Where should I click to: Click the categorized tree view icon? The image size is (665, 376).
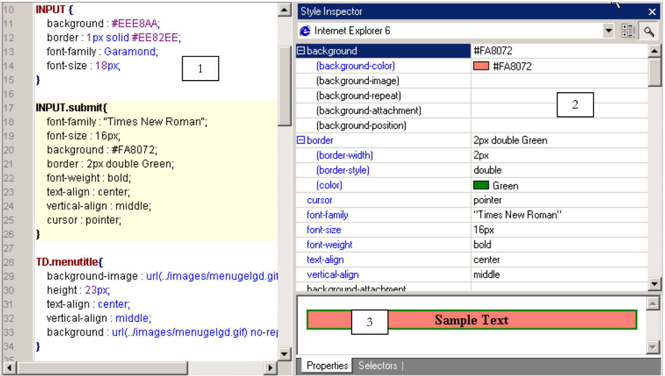[x=628, y=31]
